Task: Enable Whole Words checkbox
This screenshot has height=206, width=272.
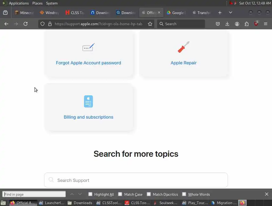Action: 184,194
